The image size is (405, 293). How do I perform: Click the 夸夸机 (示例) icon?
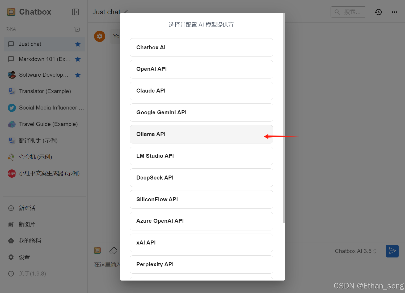click(11, 157)
